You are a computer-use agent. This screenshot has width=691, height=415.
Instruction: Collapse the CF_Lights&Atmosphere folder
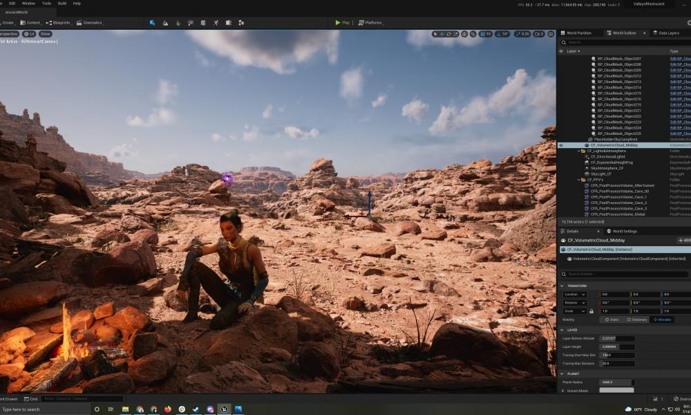click(579, 151)
